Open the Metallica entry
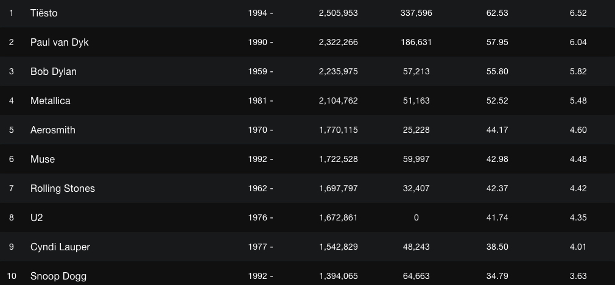The image size is (615, 285). [x=50, y=100]
